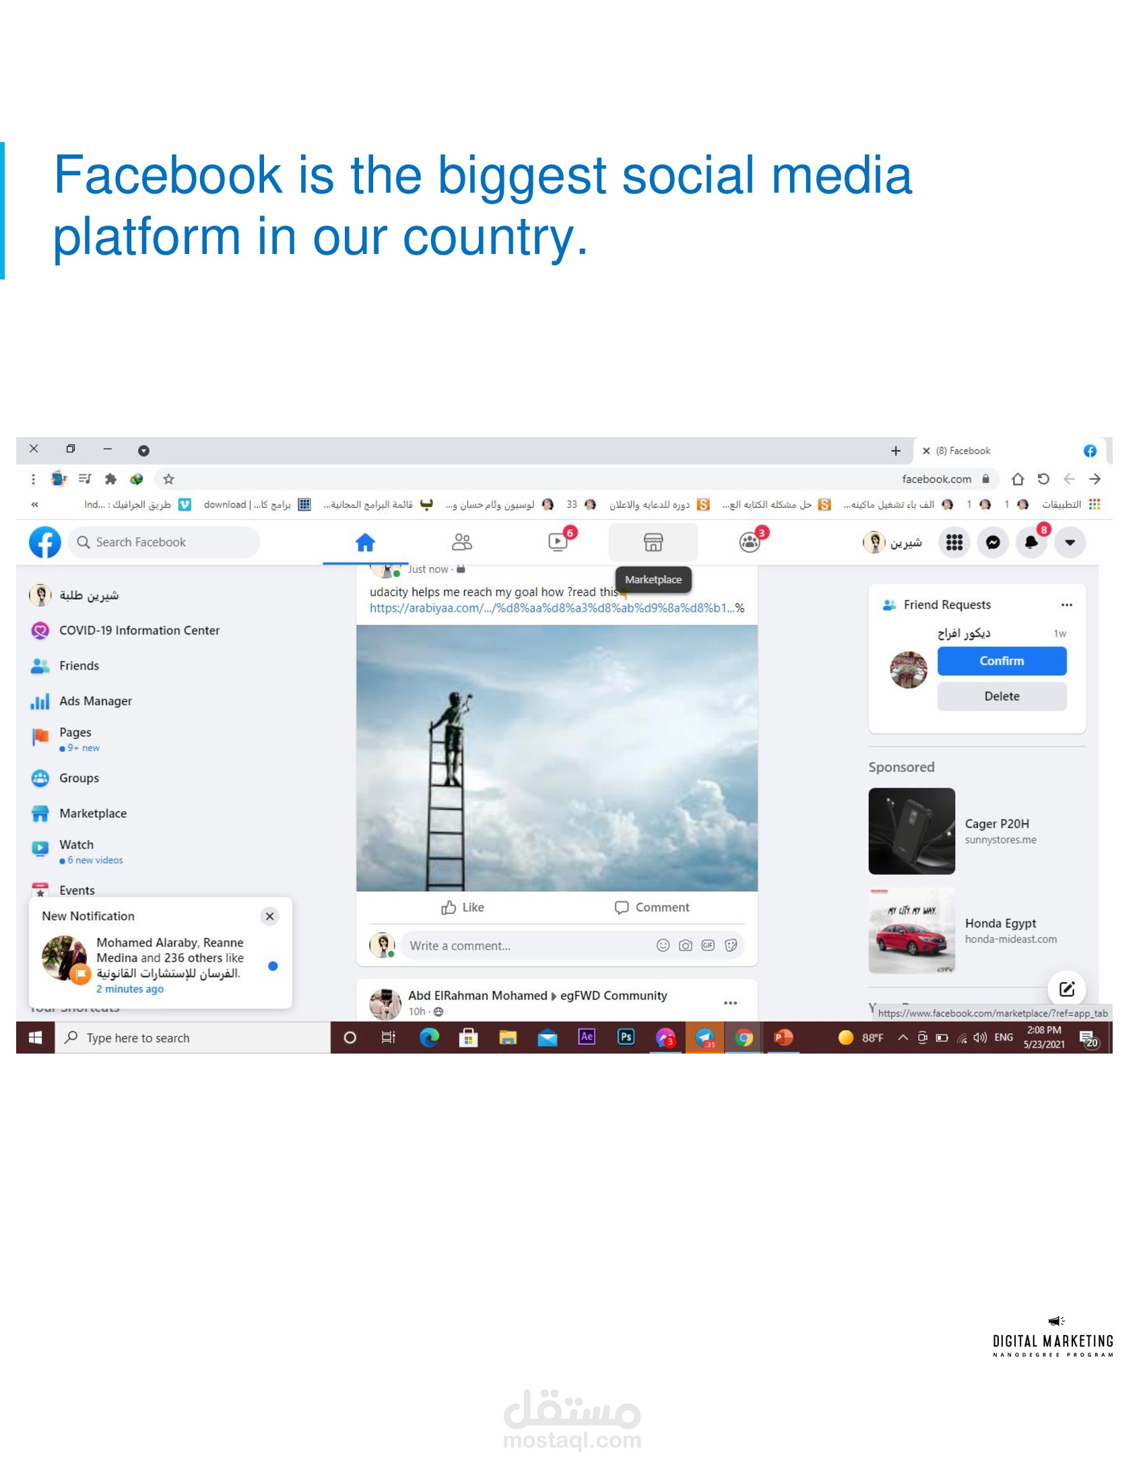Open the Marketplace icon in top navigation

tap(653, 542)
